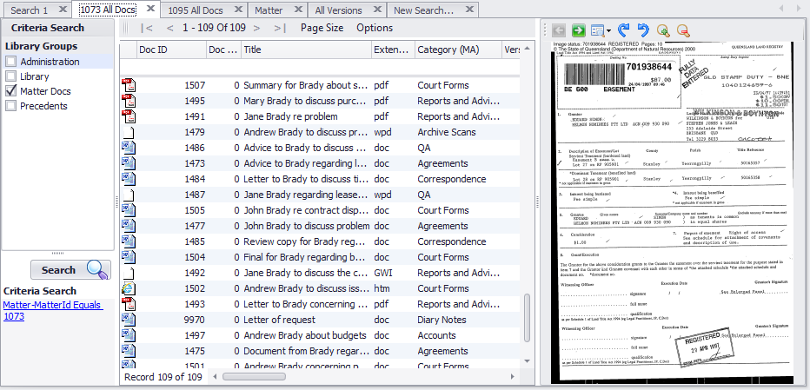Image resolution: width=810 pixels, height=390 pixels.
Task: Click PDF icon for document 1507
Action: [129, 86]
